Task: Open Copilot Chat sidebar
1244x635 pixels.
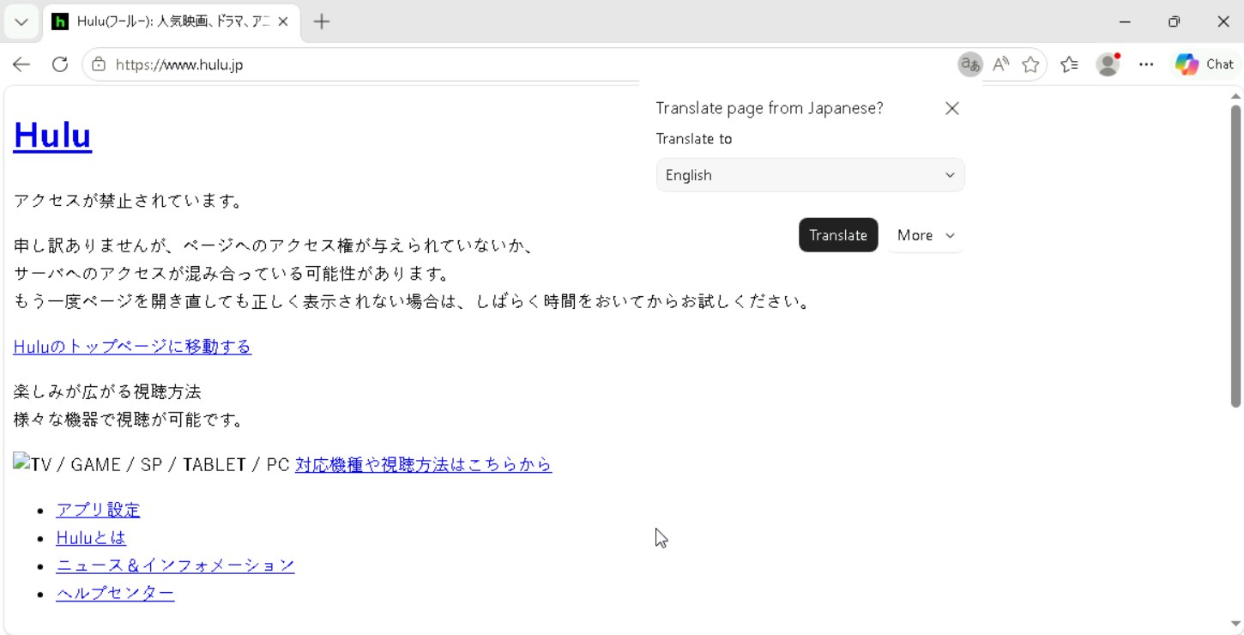Action: [1205, 64]
